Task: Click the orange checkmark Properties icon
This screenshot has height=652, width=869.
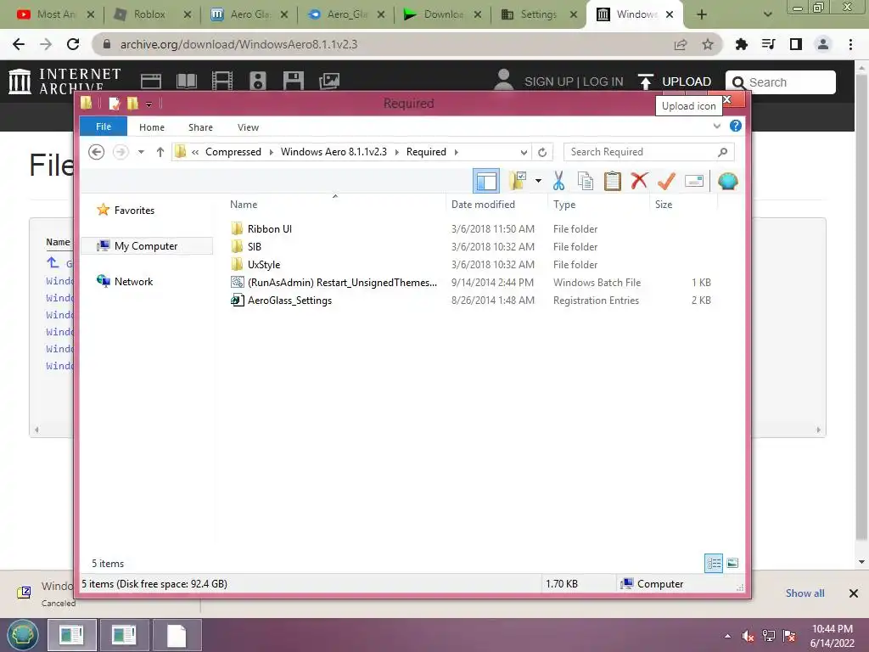Action: pyautogui.click(x=666, y=181)
